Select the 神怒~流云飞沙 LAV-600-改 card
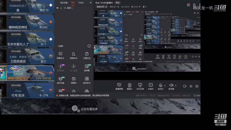The image size is (231, 130). 27,73
